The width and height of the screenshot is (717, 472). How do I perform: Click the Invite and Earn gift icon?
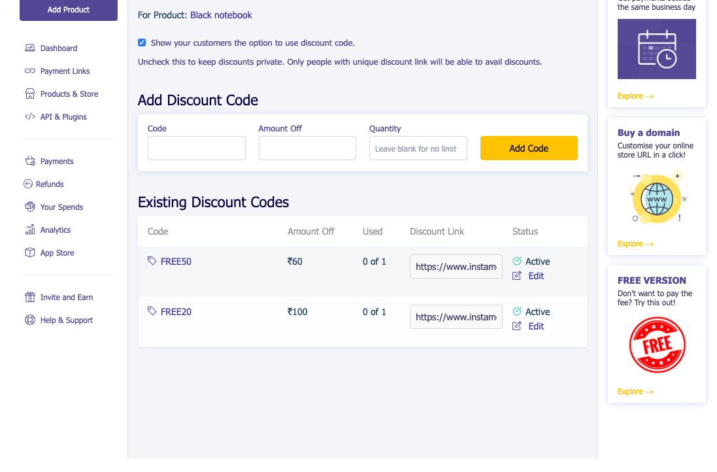29,297
